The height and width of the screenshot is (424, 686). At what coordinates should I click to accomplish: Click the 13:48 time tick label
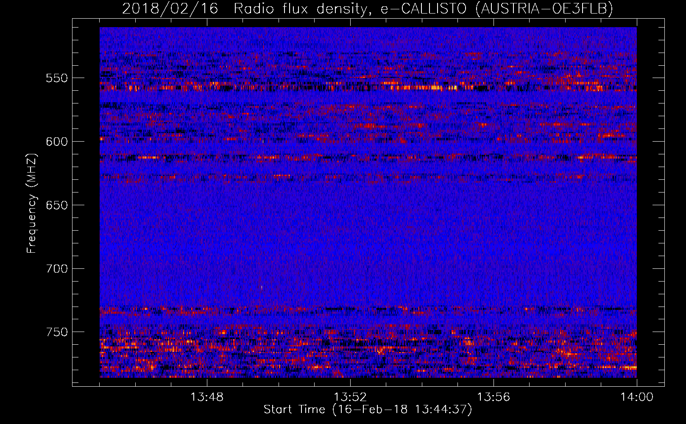click(x=207, y=397)
